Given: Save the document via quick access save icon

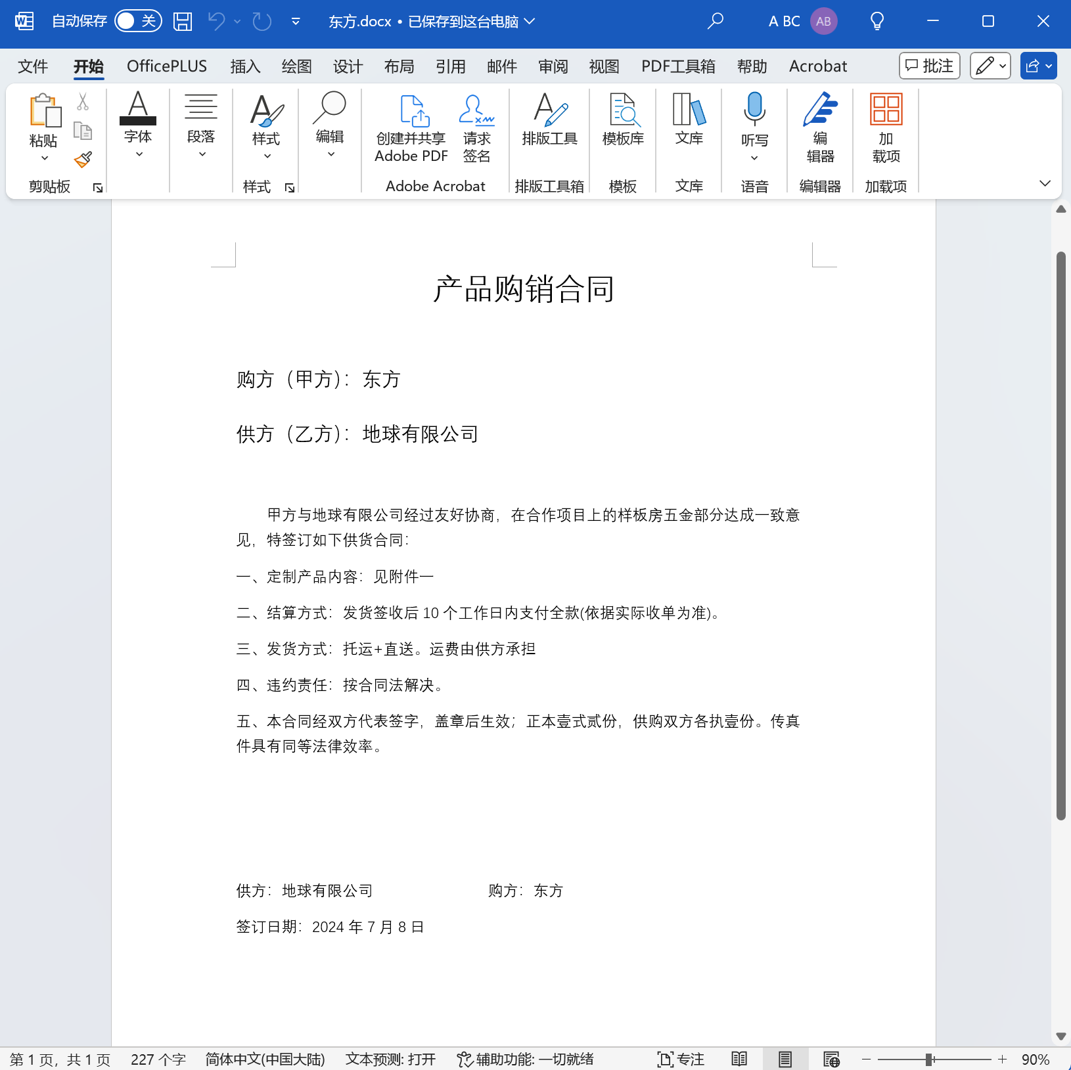Looking at the screenshot, I should tap(182, 20).
